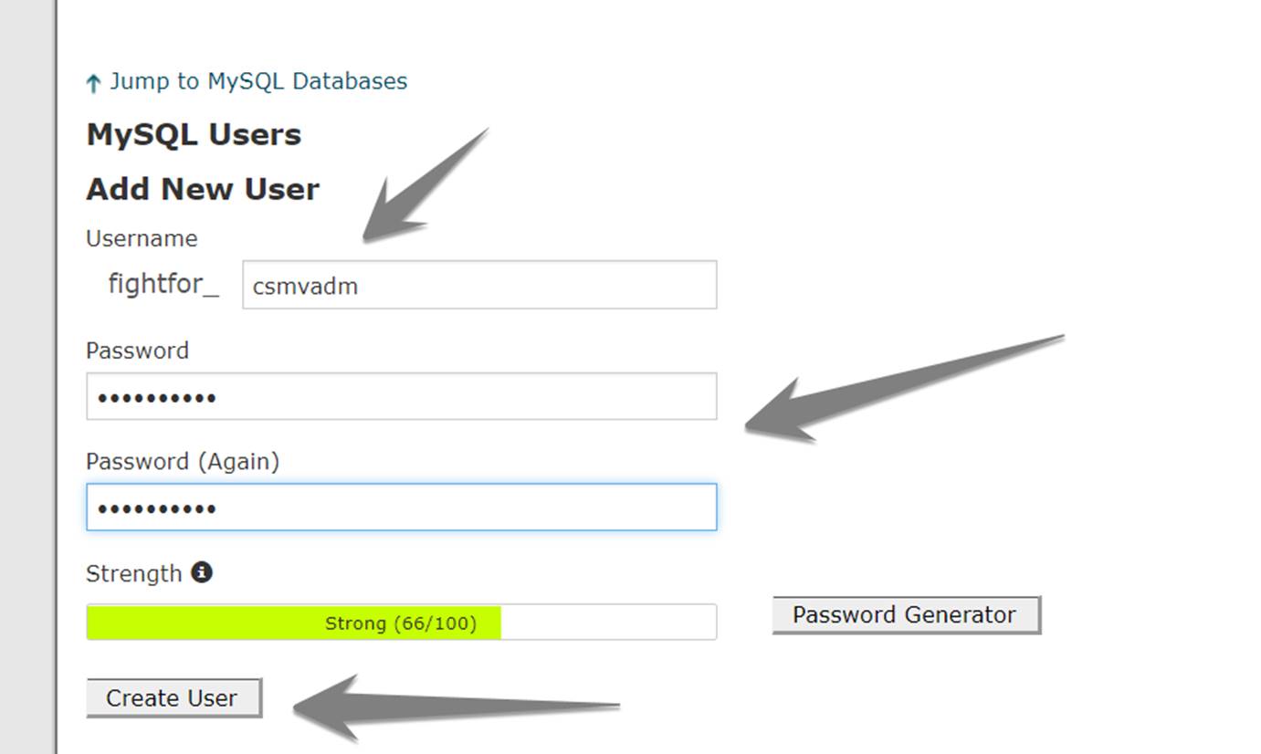Click the Strength info icon
Screen dimensions: 1261x754
(202, 572)
